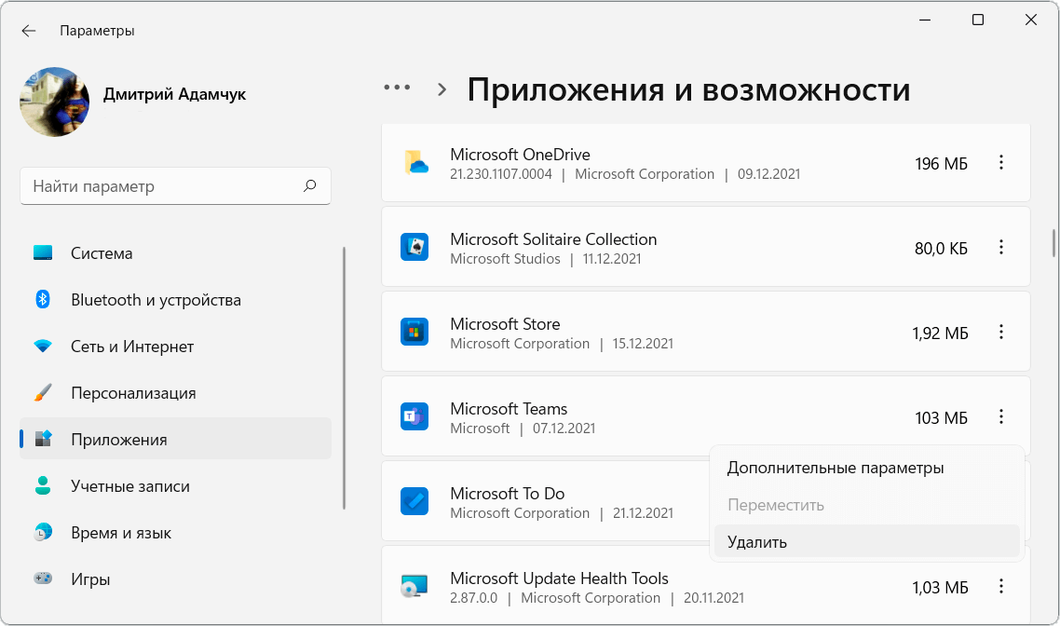Click the Найти параметр search field
1060x626 pixels.
(x=163, y=186)
